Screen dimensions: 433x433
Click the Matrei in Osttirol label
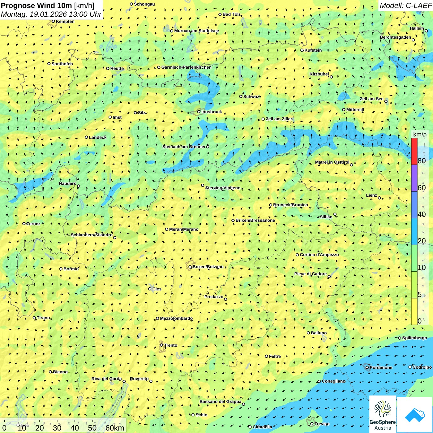point(332,162)
